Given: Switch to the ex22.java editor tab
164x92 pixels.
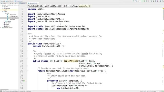Looking at the screenshot, I should [23, 3].
